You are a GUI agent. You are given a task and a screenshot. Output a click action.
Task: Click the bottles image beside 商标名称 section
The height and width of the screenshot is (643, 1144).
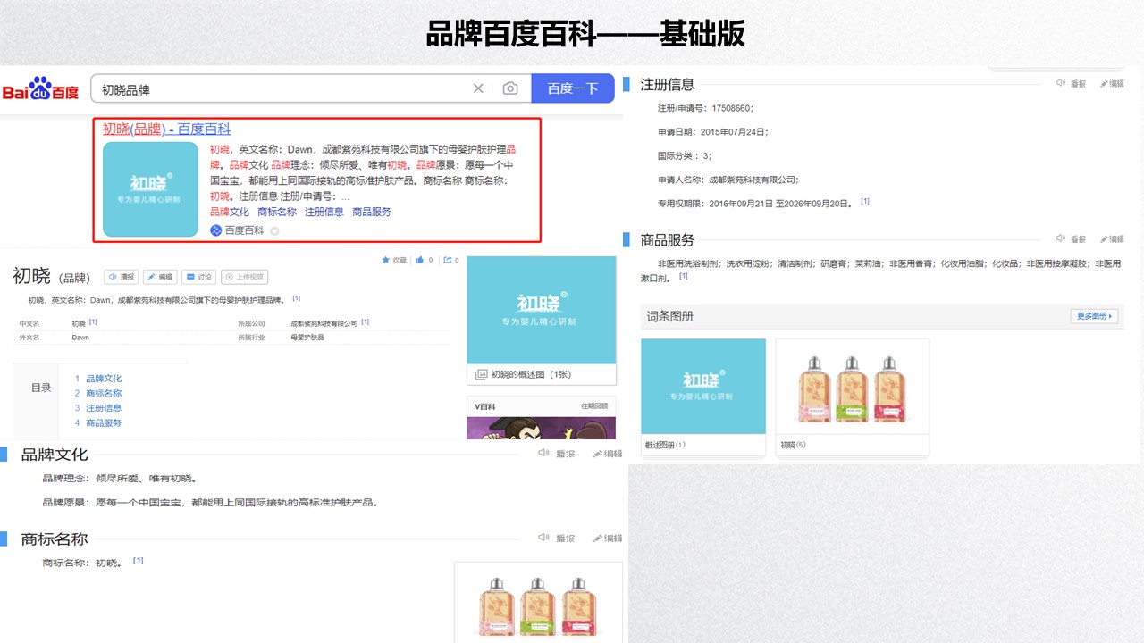[538, 603]
